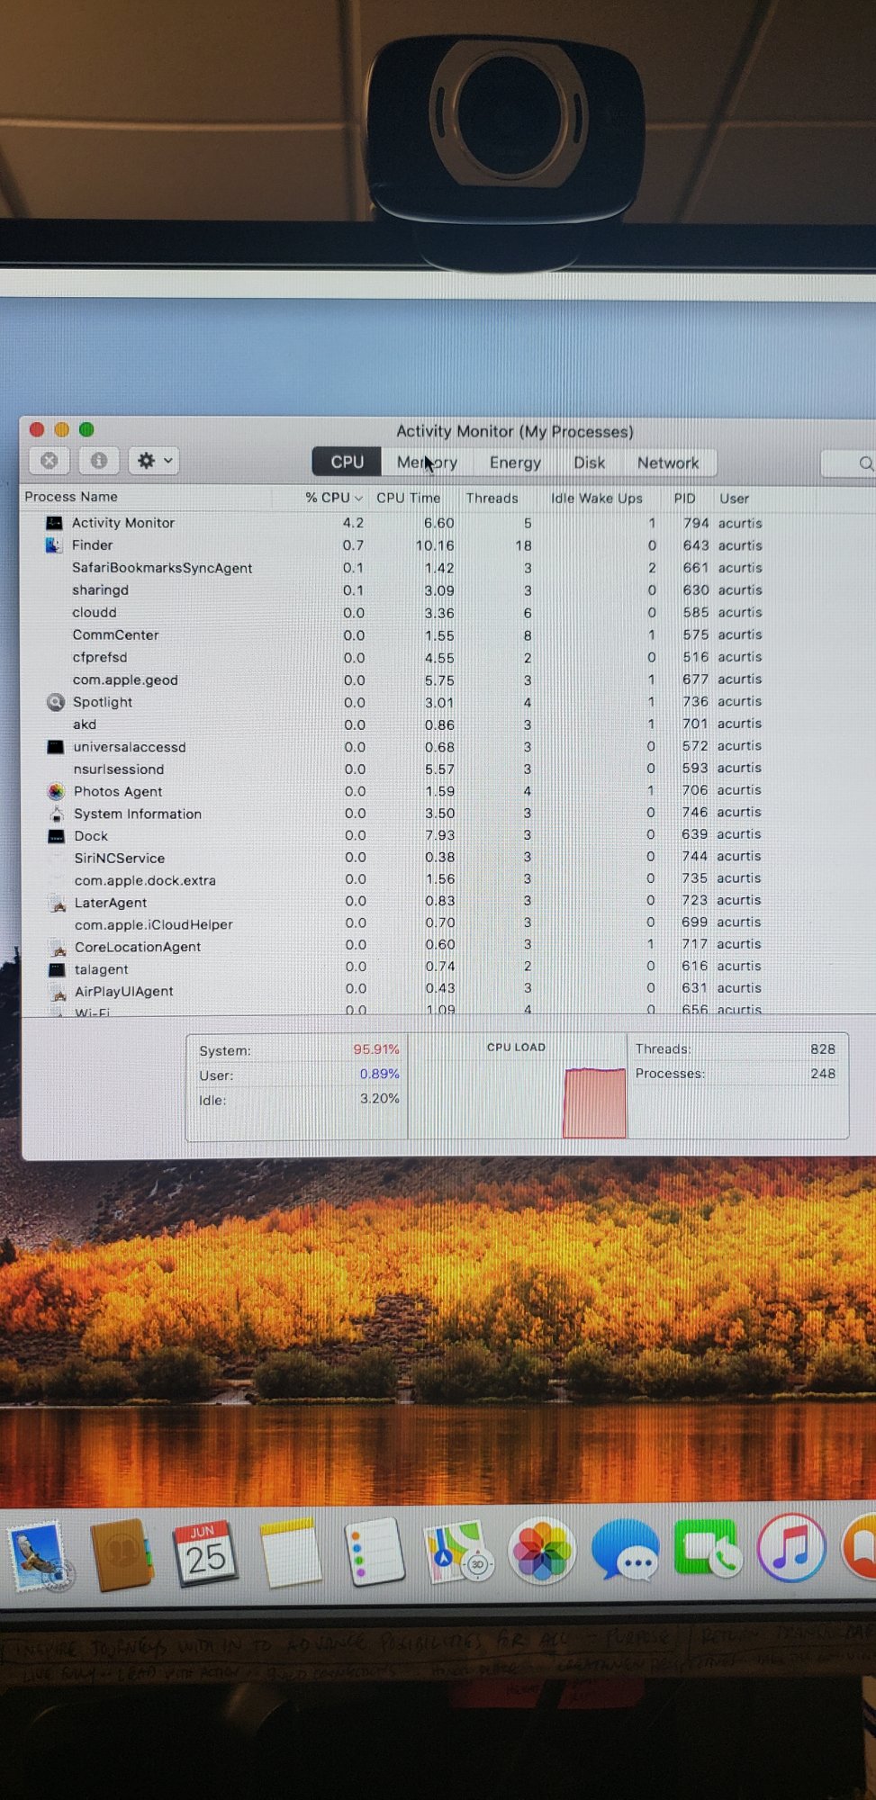The image size is (876, 1800).
Task: Select the CoreLocationAgent process icon
Action: click(59, 947)
